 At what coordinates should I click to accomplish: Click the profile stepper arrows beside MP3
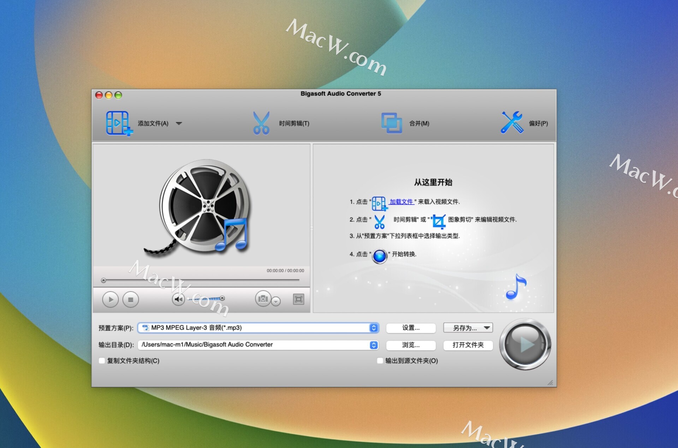[x=374, y=328]
